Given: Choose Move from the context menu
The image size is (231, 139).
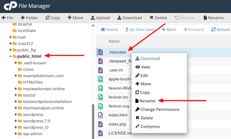Looking at the screenshot, I should (x=143, y=84).
